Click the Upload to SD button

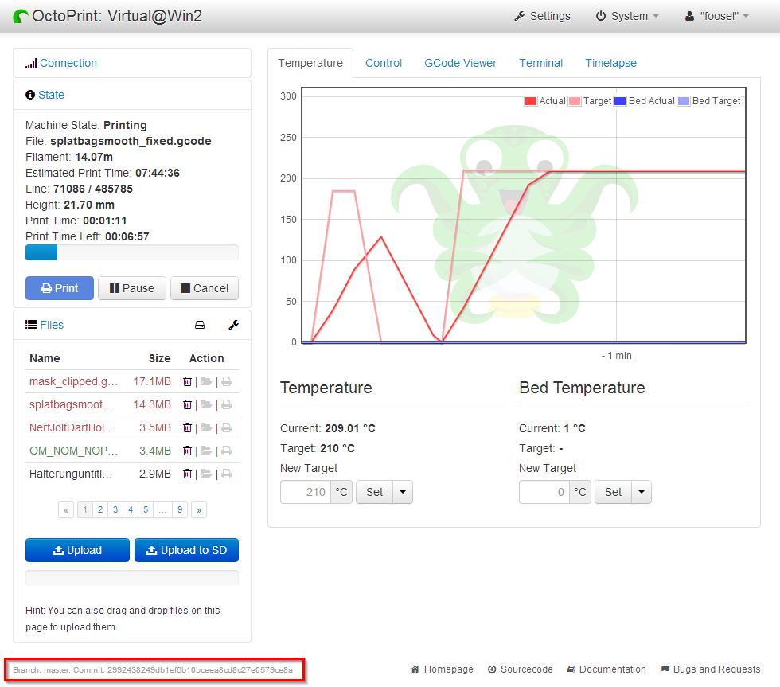pos(186,550)
